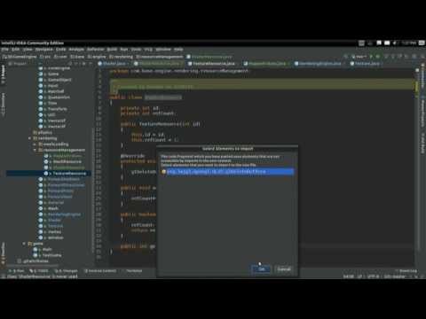Click the 3DGameEngine breadcrumb in navigation bar
Viewport: 426px width, 319px height.
click(20, 57)
